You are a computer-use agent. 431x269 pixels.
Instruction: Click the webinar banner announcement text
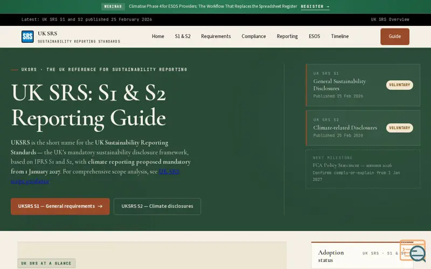pyautogui.click(x=213, y=6)
